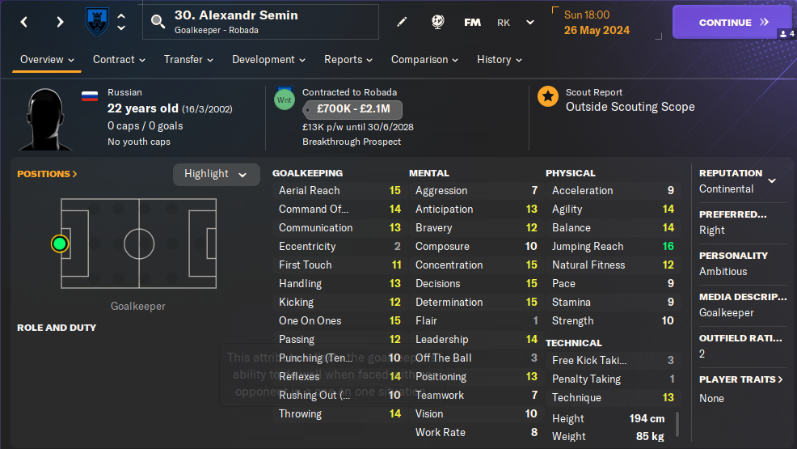Click the Robada club badge icon
Image resolution: width=797 pixels, height=449 pixels.
click(97, 22)
